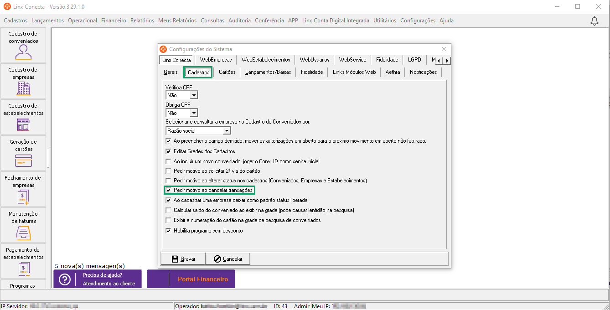
Task: Switch to the WebService tab
Action: tap(352, 60)
